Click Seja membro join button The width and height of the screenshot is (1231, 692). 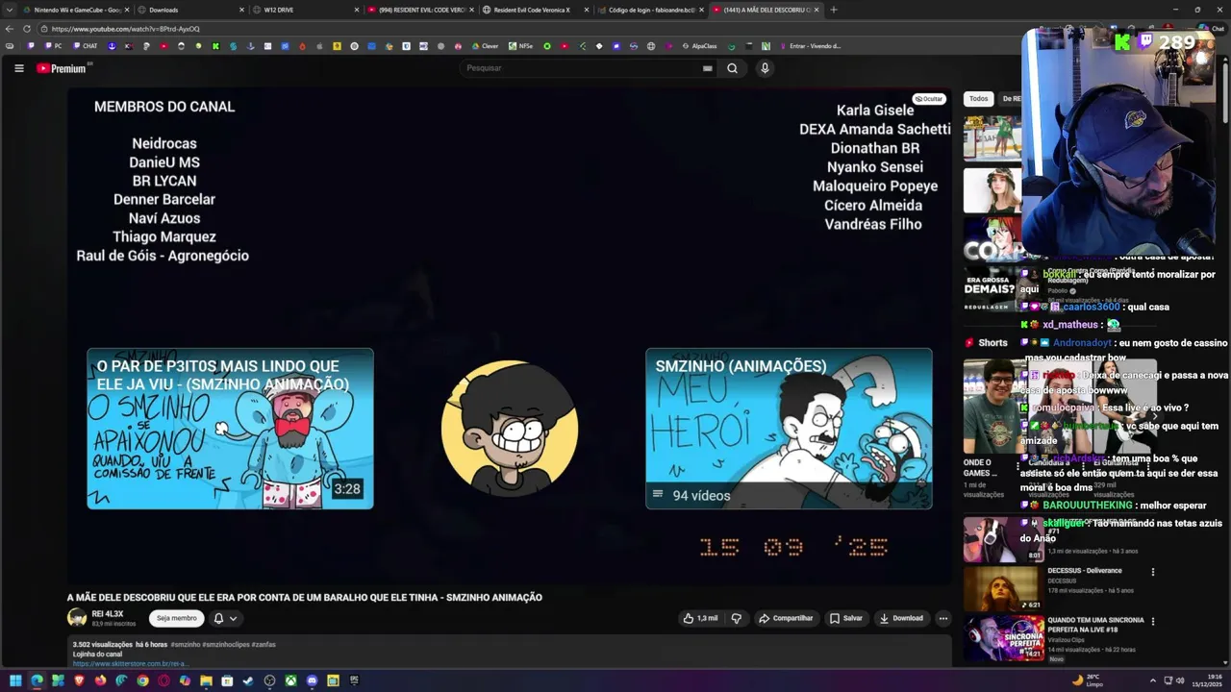tap(177, 618)
